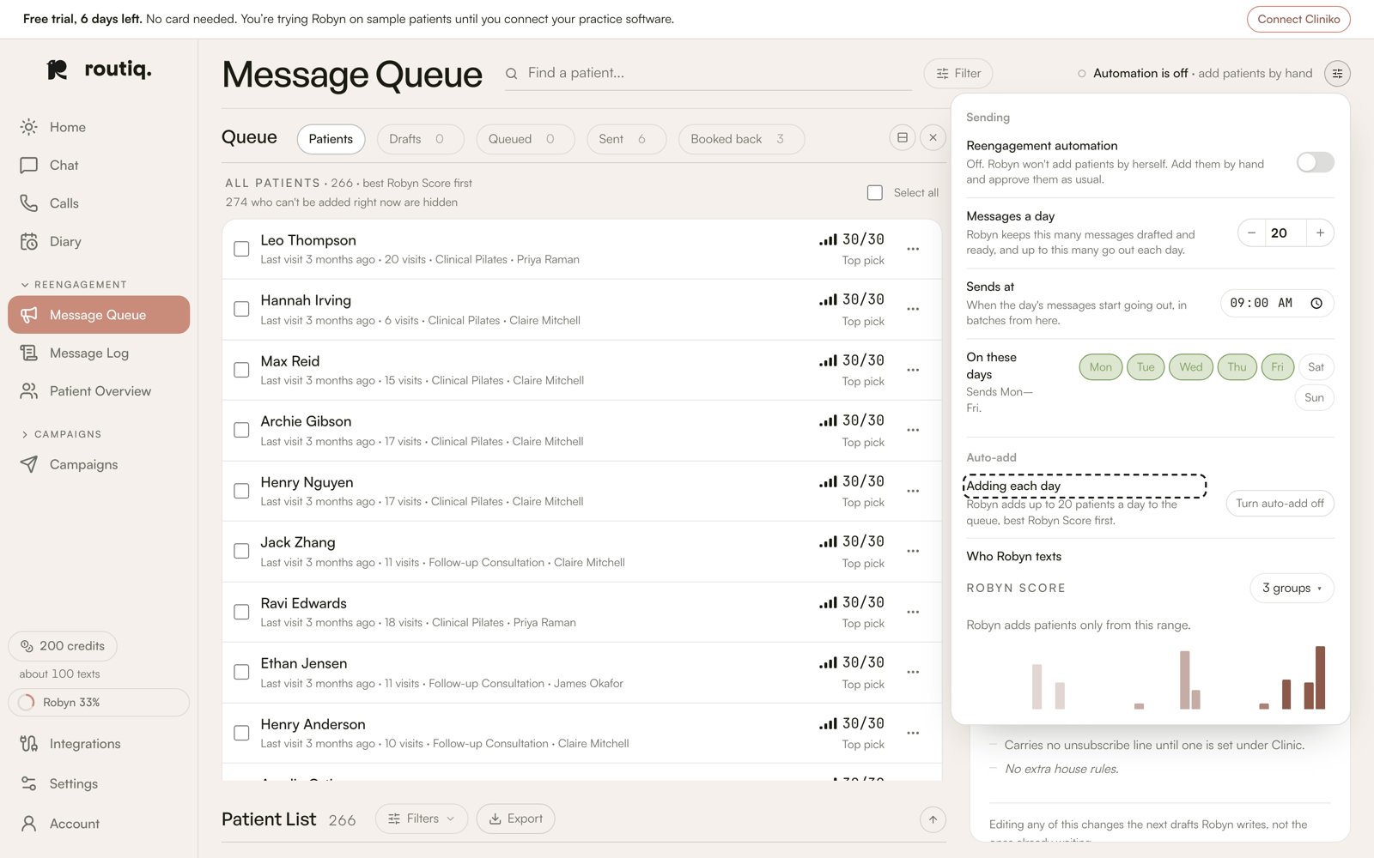Select Hannah Irving's checkbox
This screenshot has height=858, width=1374.
point(241,309)
